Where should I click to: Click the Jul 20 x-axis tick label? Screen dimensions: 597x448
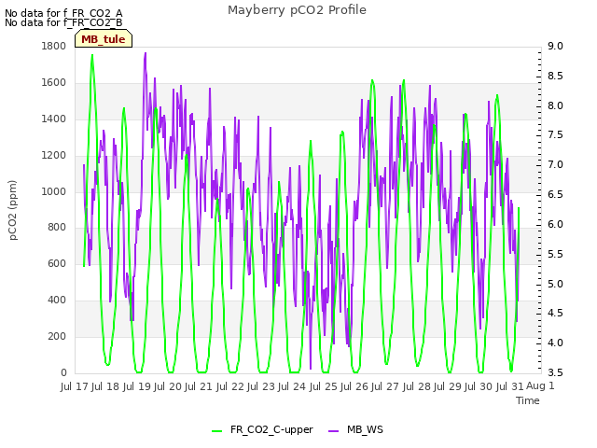click(x=168, y=386)
